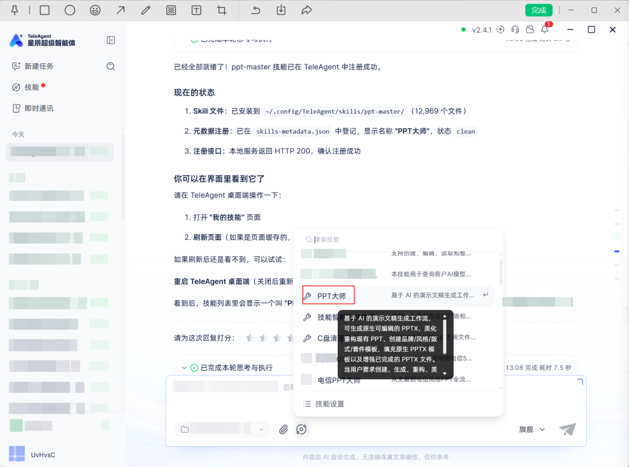Click tooltip scroll down arrow
Image resolution: width=629 pixels, height=467 pixels.
point(444,373)
